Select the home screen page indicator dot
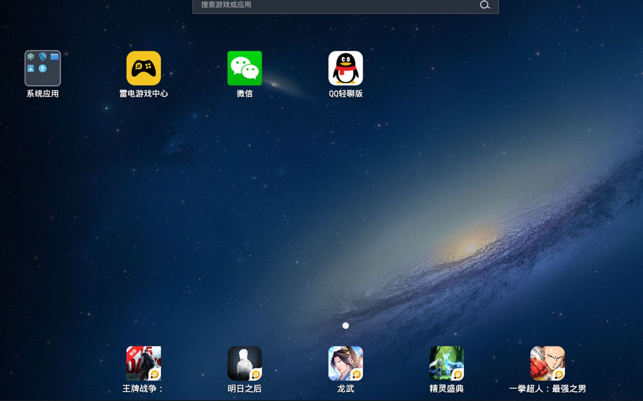Screen dimensions: 643x401 pos(346,326)
